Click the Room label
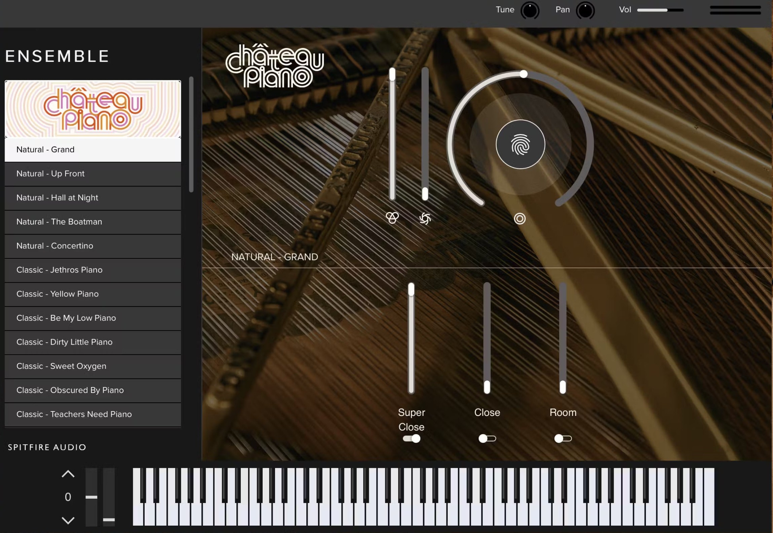773x533 pixels. (563, 413)
